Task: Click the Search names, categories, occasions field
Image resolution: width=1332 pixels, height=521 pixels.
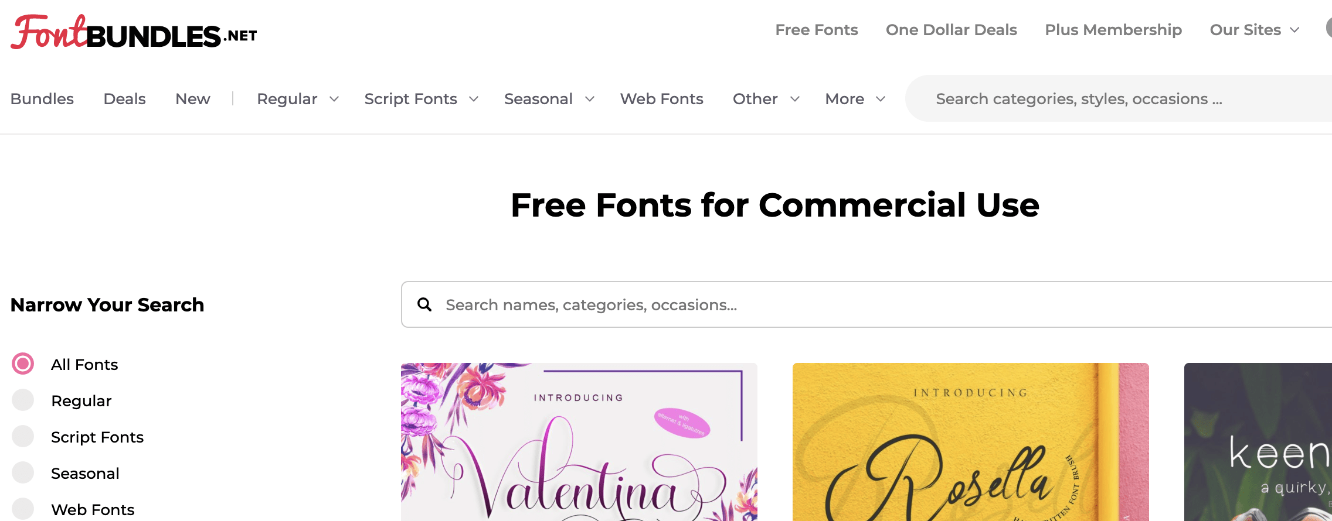Action: (x=645, y=304)
